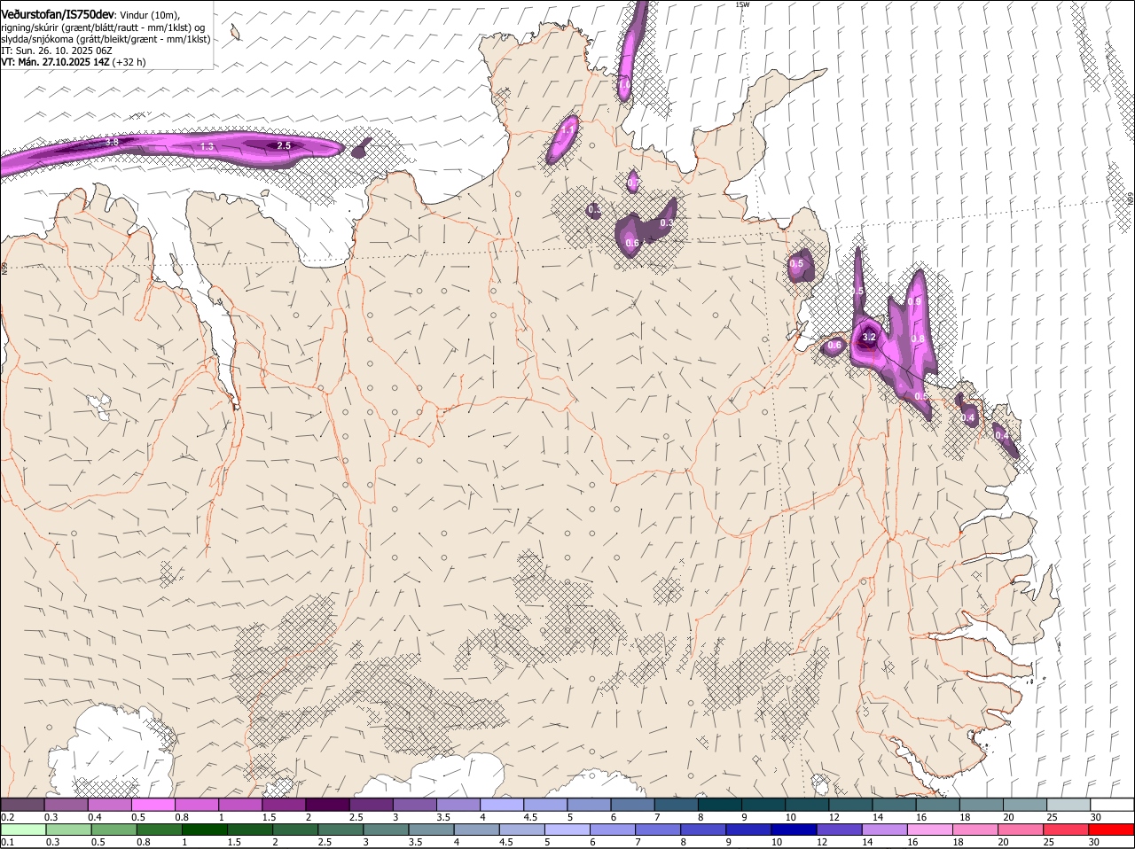Pick the upper colorbar swatch starting at 0.2
1135x849 pixels.
(22, 804)
